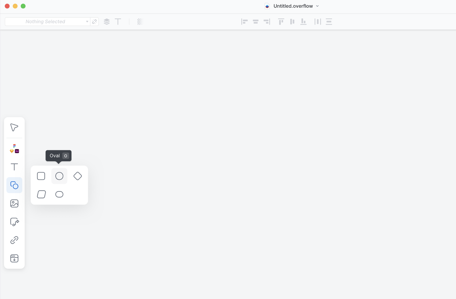Open the import screens icon at sidebar bottom
The image size is (456, 299).
click(x=14, y=258)
